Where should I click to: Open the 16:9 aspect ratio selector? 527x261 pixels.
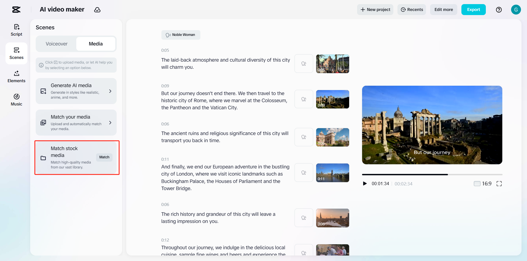pos(483,183)
